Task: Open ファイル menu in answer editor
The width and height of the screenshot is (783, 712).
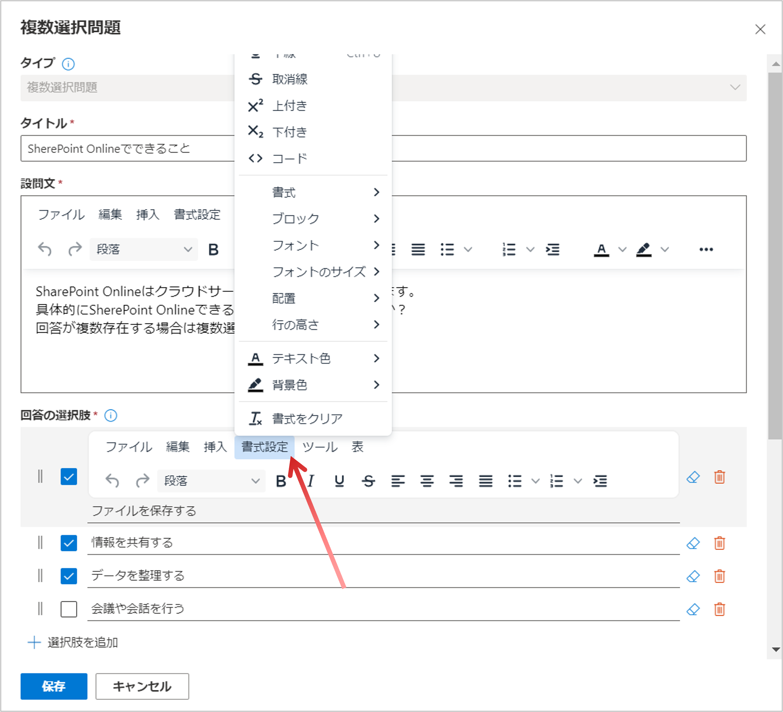Action: click(128, 447)
